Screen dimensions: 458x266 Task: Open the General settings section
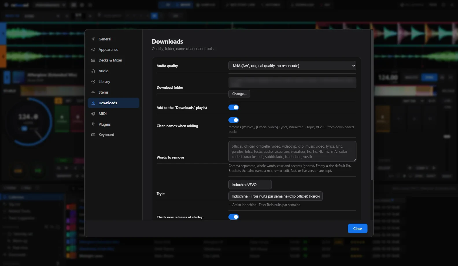113,39
